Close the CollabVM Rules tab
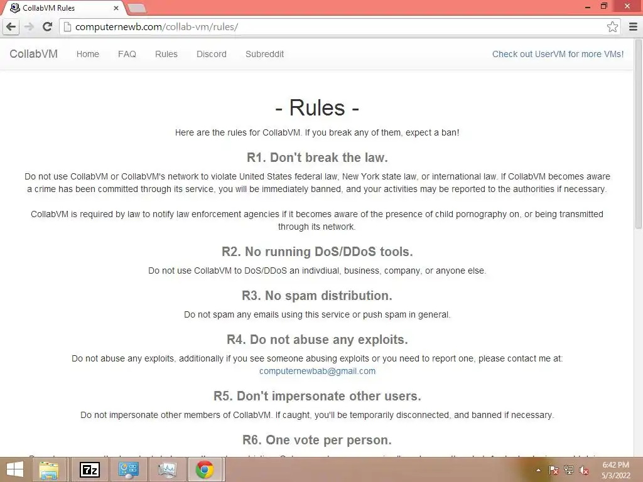 pos(116,8)
